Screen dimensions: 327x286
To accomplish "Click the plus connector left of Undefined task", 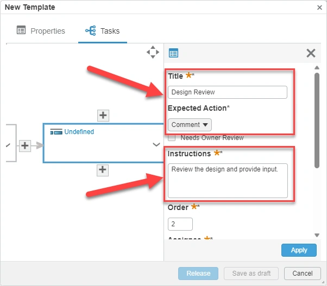I will 24,145.
